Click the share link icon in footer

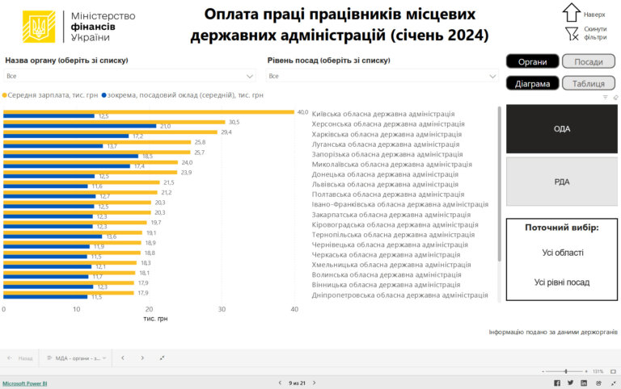tap(598, 383)
